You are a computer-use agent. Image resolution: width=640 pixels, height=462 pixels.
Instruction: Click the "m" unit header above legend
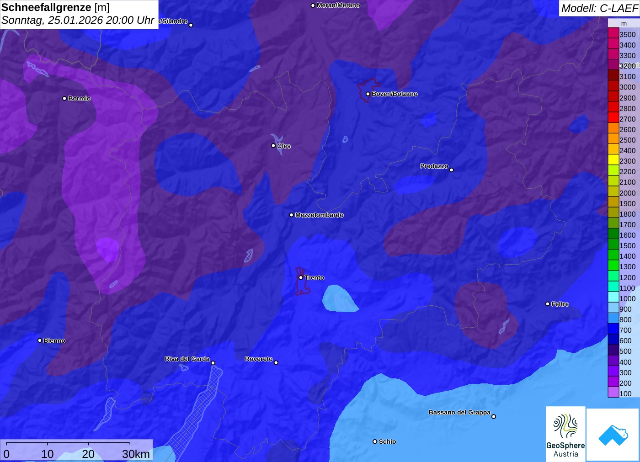[624, 23]
